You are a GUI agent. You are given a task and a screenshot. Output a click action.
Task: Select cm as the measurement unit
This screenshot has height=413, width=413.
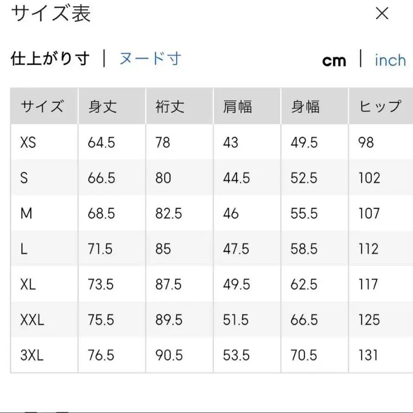tap(335, 60)
